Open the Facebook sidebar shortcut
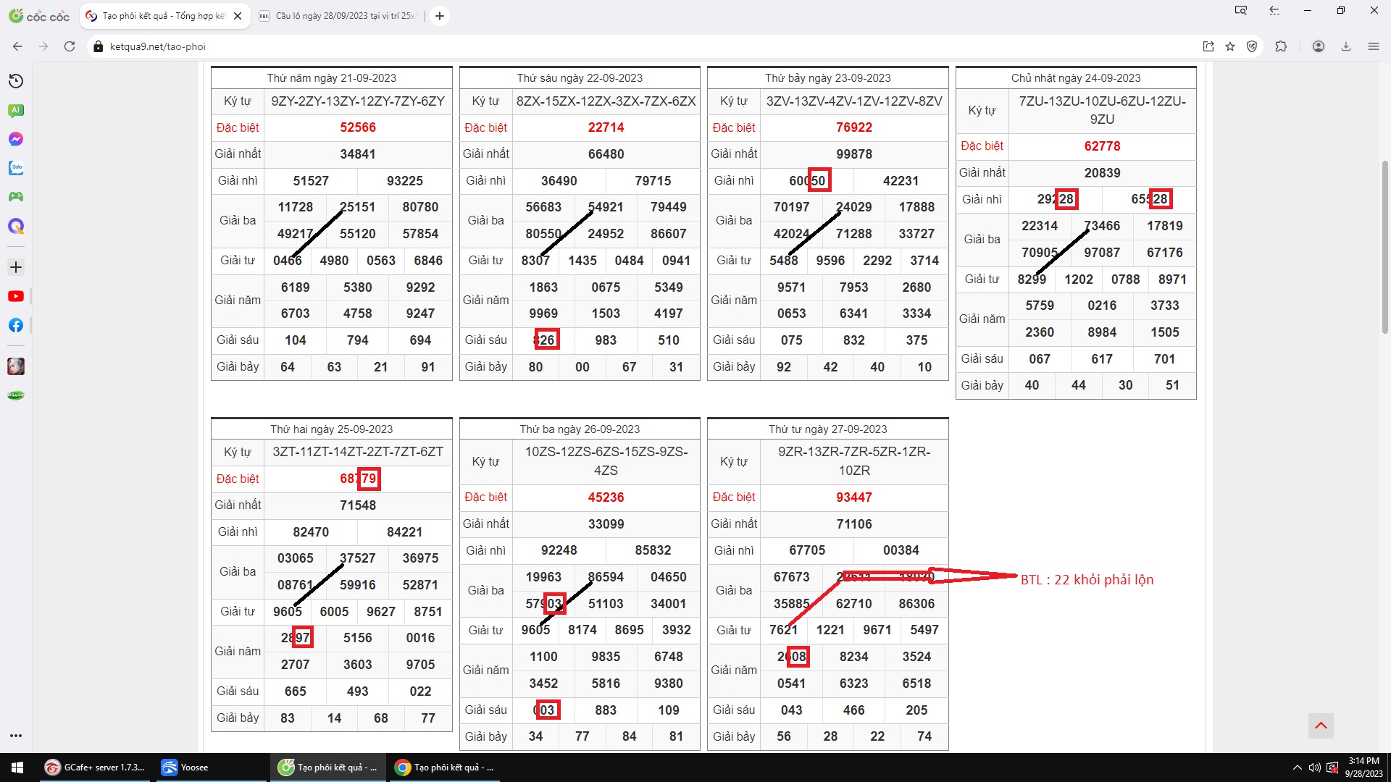The width and height of the screenshot is (1391, 782). (16, 325)
